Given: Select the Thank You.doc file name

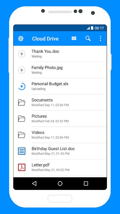Looking at the screenshot, I should pyautogui.click(x=45, y=51).
